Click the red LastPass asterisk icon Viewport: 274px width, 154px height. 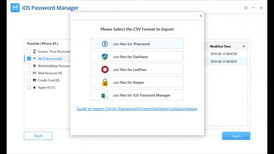coord(105,69)
